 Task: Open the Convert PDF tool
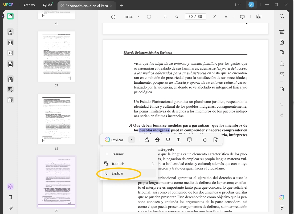pos(282,42)
